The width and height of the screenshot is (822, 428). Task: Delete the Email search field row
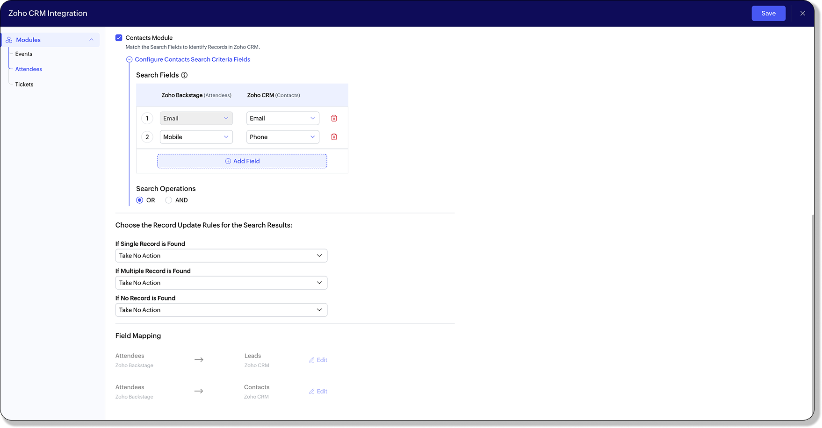pos(334,118)
